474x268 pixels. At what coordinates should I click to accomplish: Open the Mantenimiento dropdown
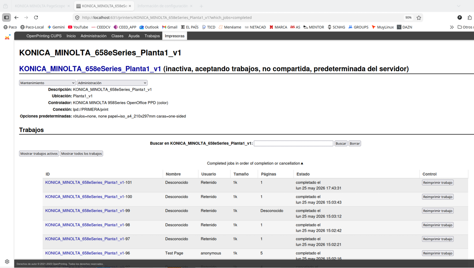click(47, 83)
